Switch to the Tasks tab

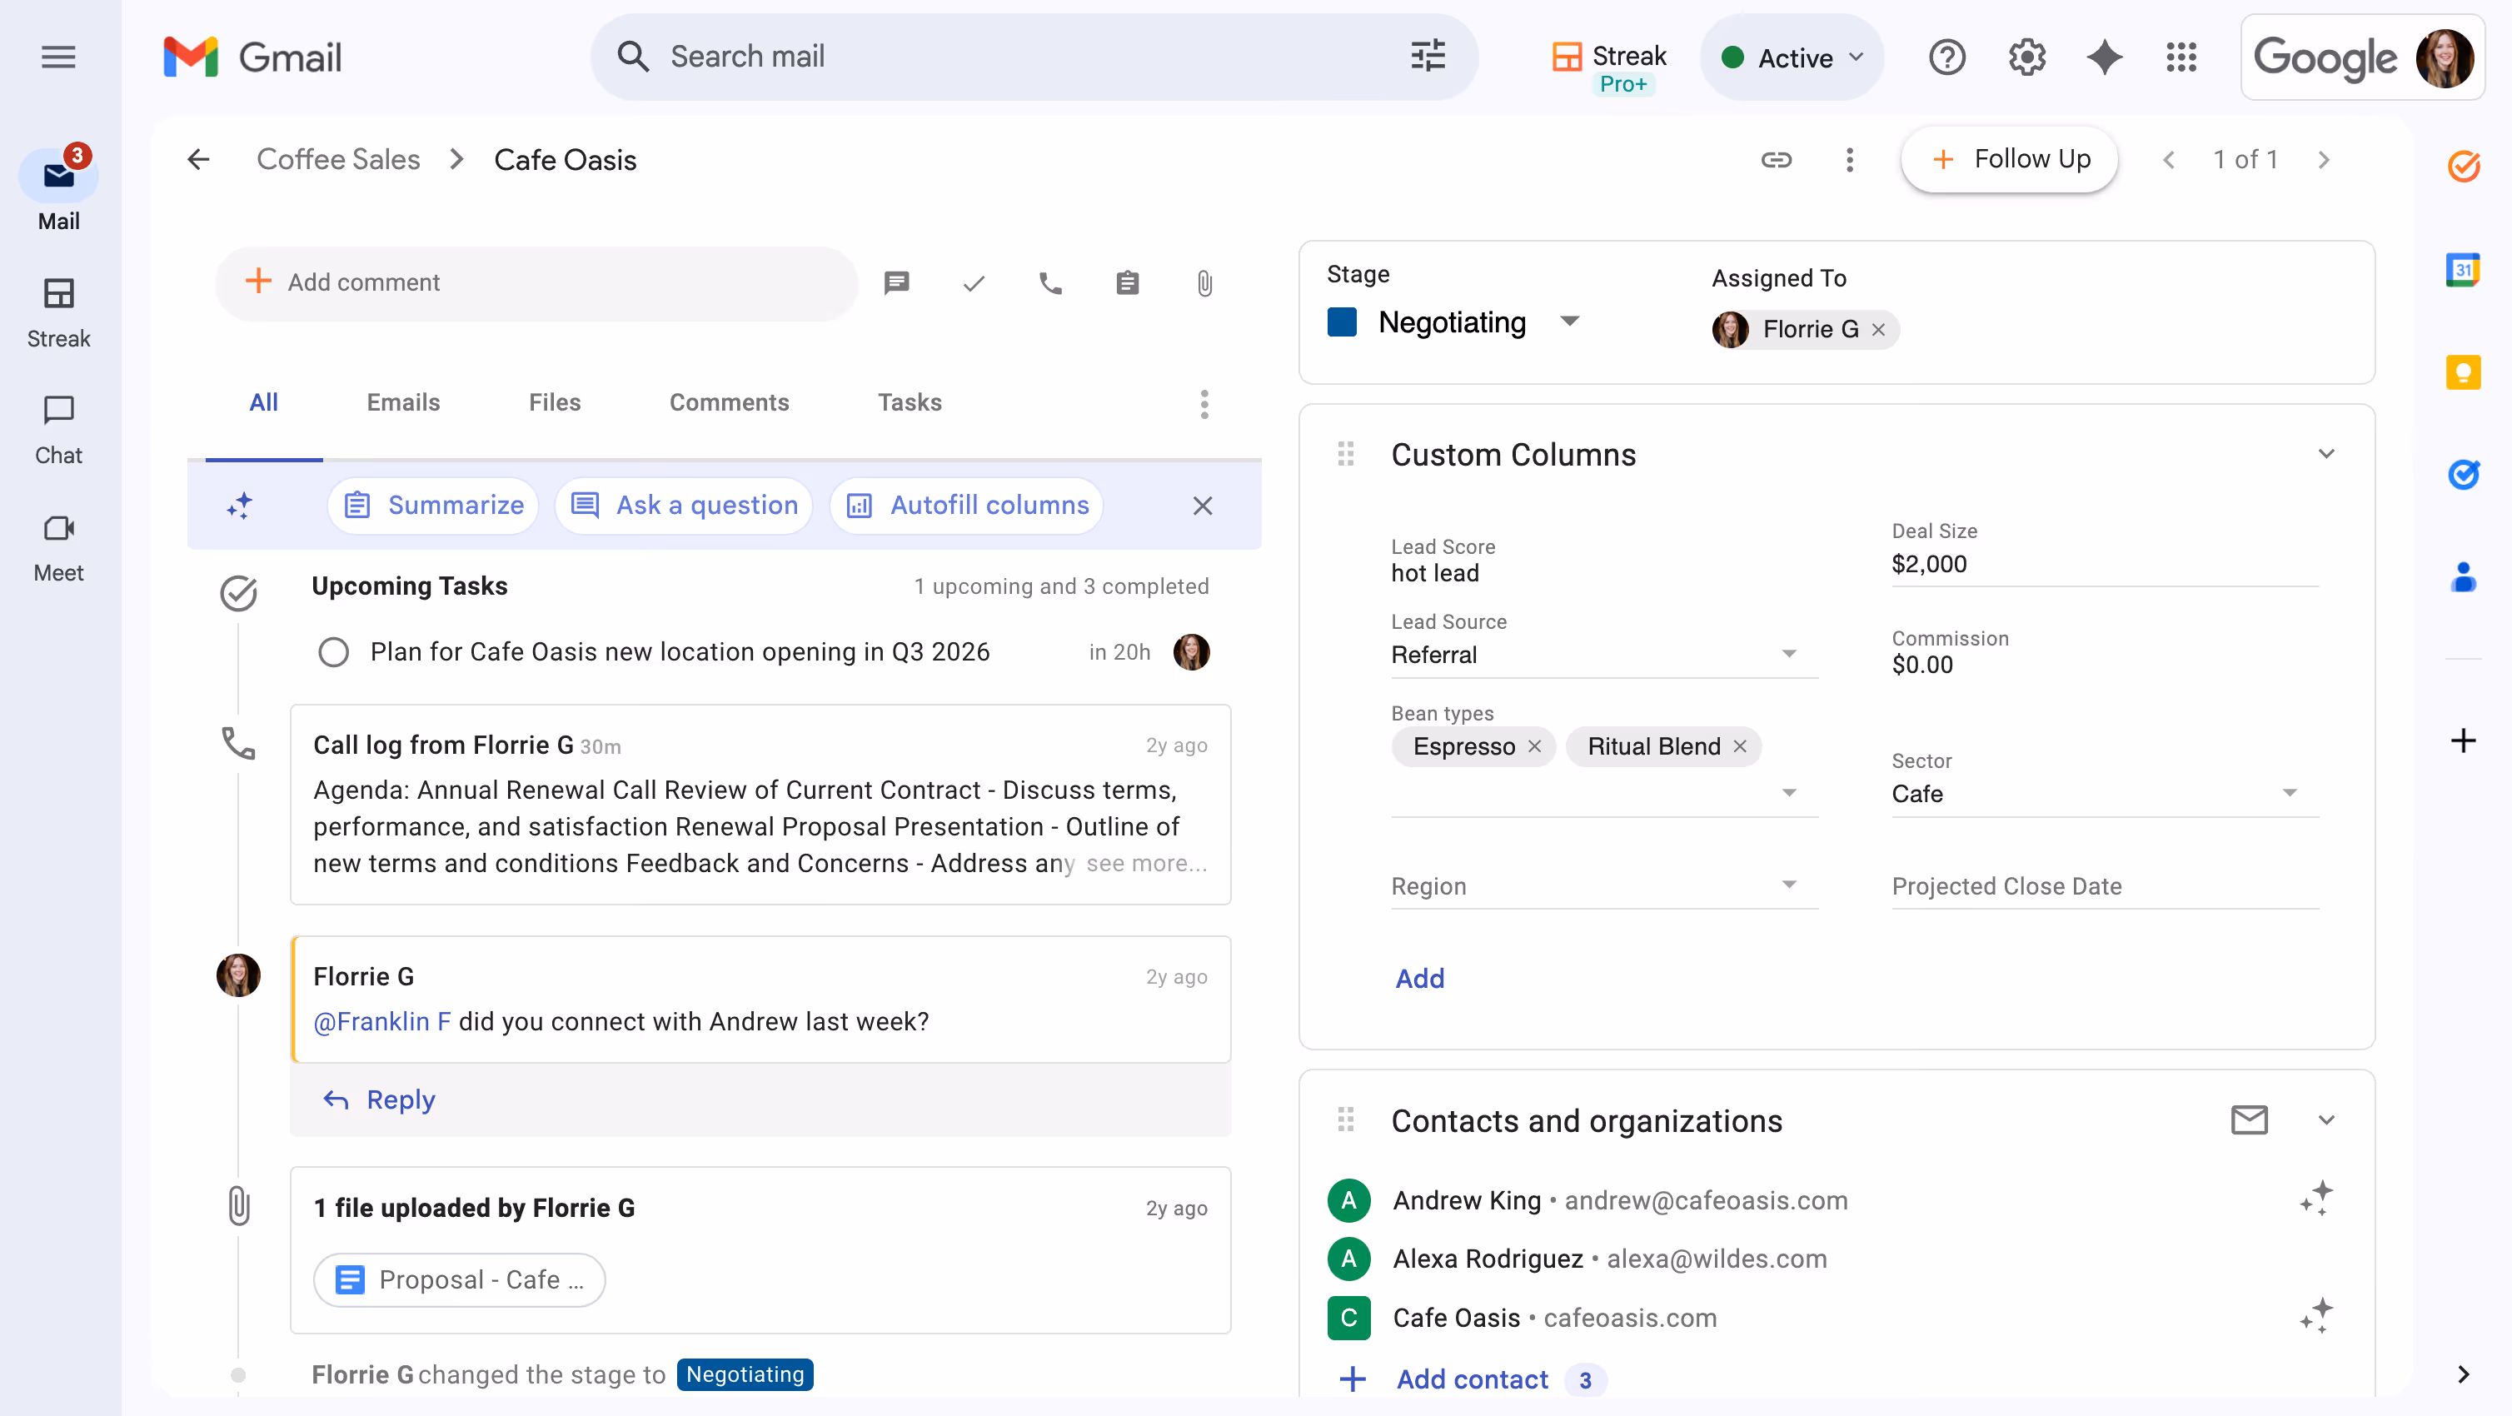coord(910,401)
